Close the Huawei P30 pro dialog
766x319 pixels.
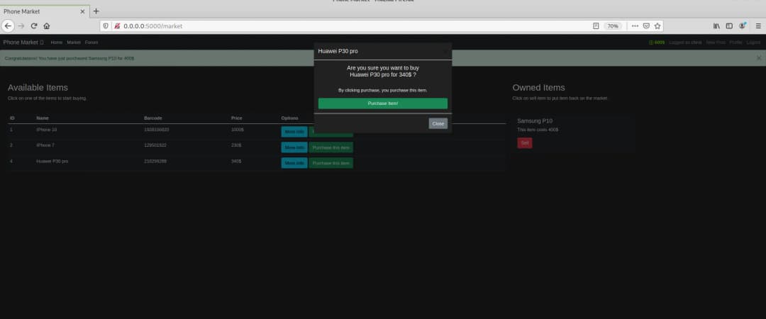pos(438,123)
